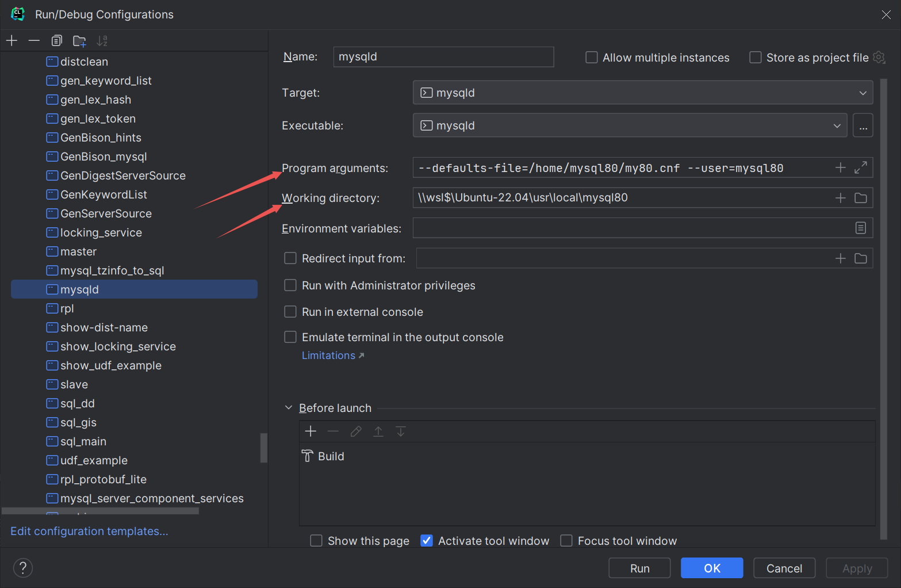Enable Emulate terminal in the output console
Viewport: 901px width, 588px height.
pos(290,337)
